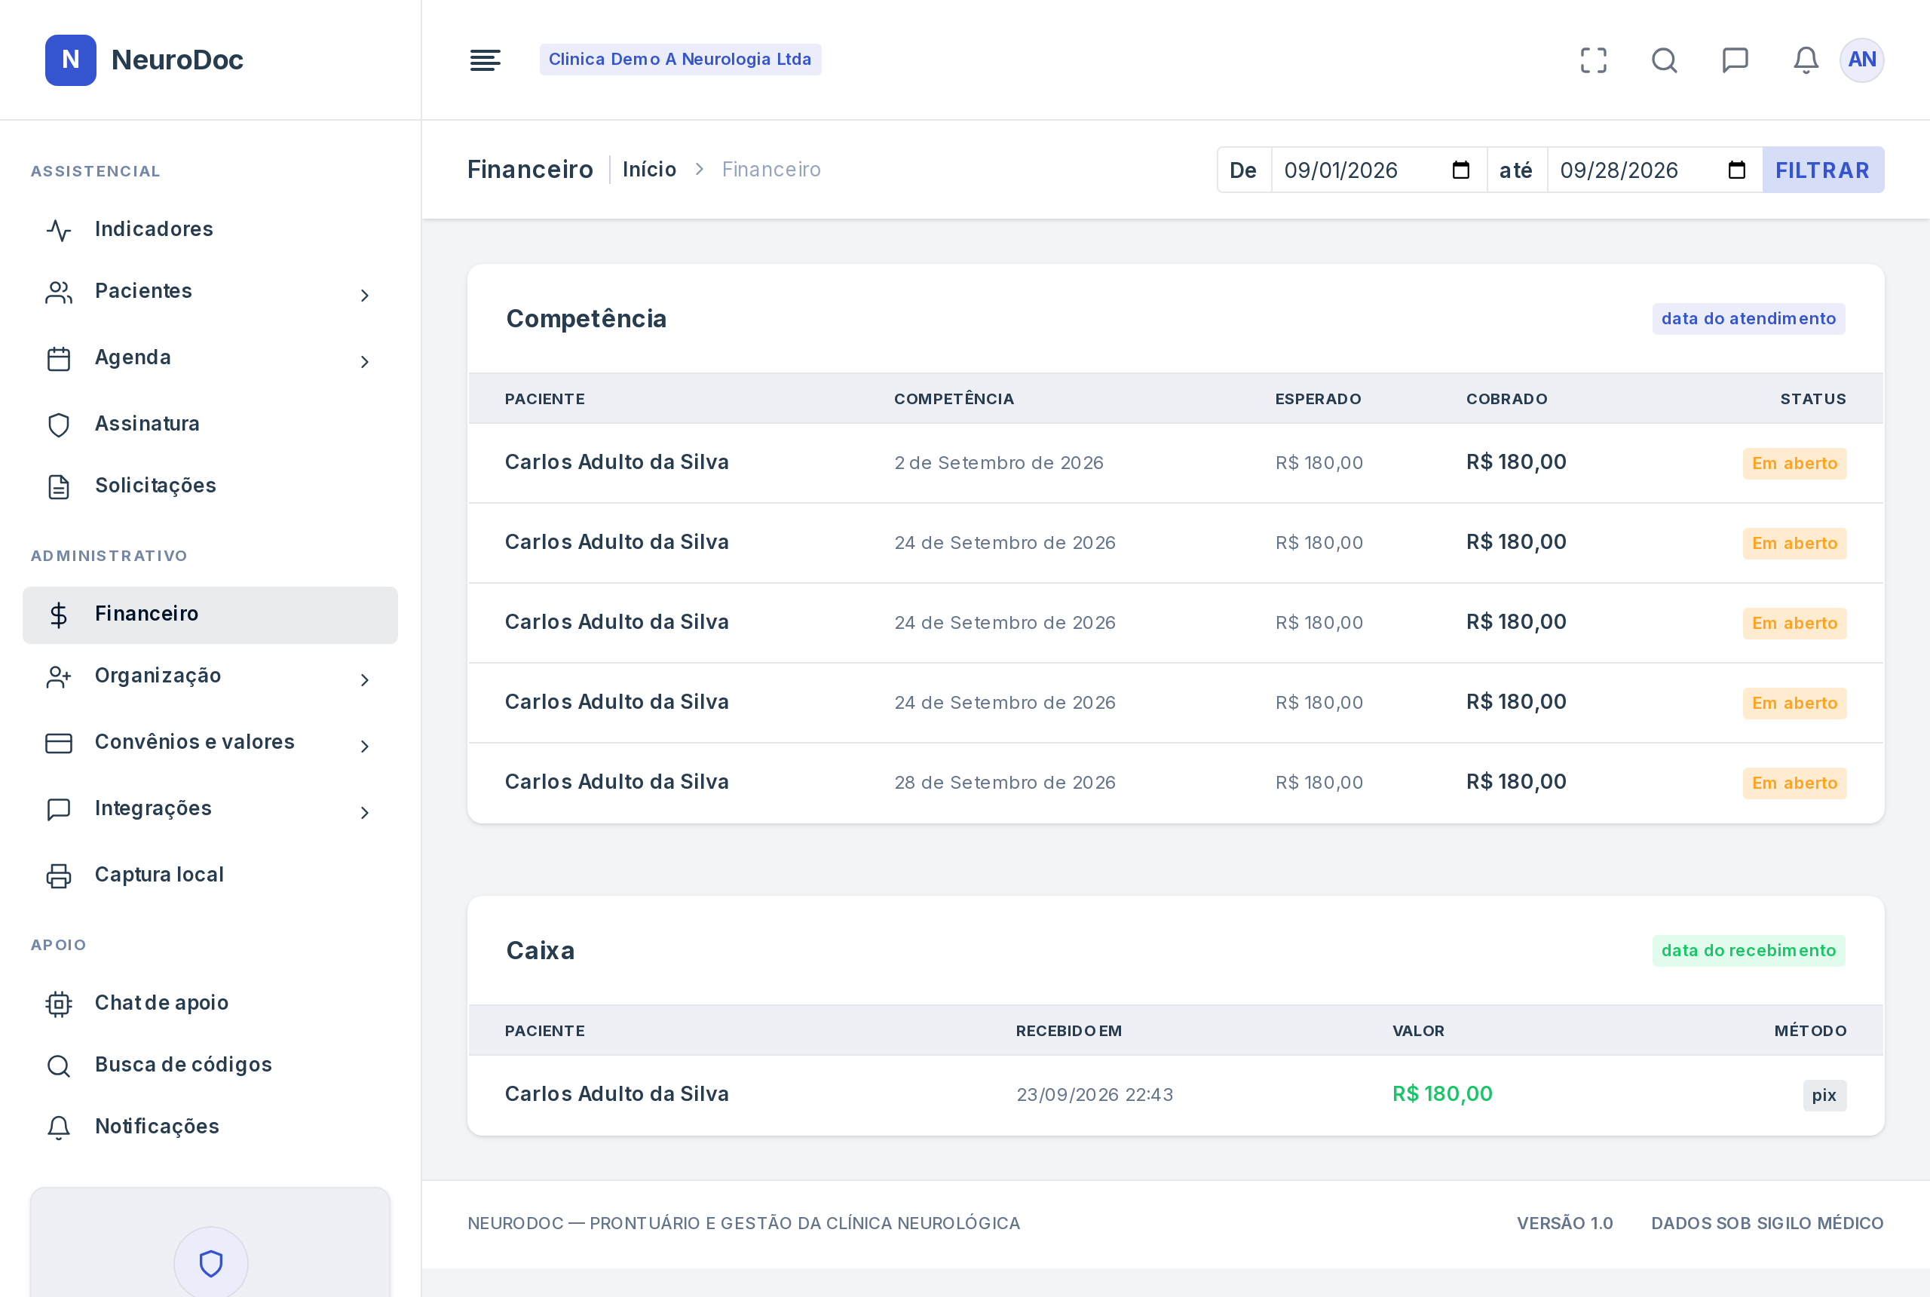Click the sidebar Notificações bell icon

(59, 1127)
